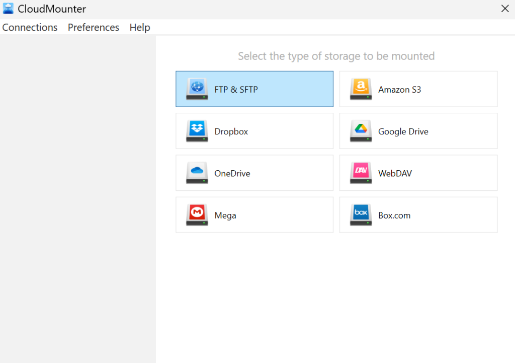
Task: Close the CloudMounter window
Action: pos(505,9)
